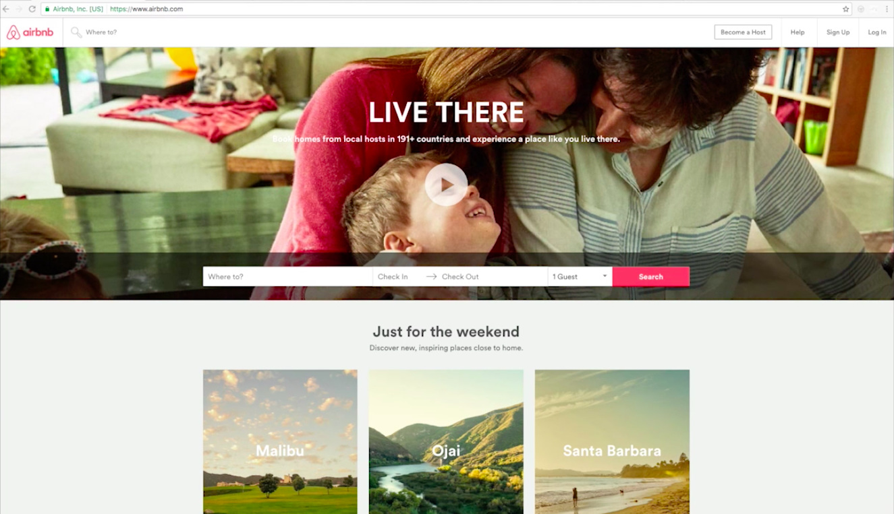This screenshot has height=514, width=894.
Task: Select Sign Up in top navigation
Action: point(838,32)
